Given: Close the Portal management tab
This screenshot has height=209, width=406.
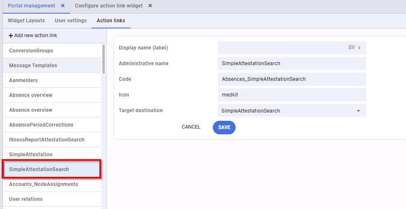Looking at the screenshot, I should 63,6.
